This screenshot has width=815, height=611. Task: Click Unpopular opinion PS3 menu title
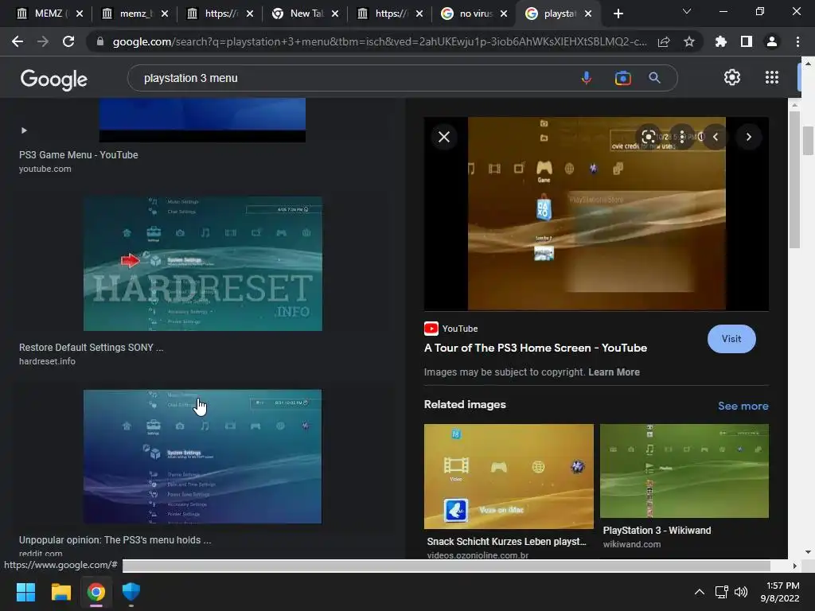pyautogui.click(x=115, y=540)
